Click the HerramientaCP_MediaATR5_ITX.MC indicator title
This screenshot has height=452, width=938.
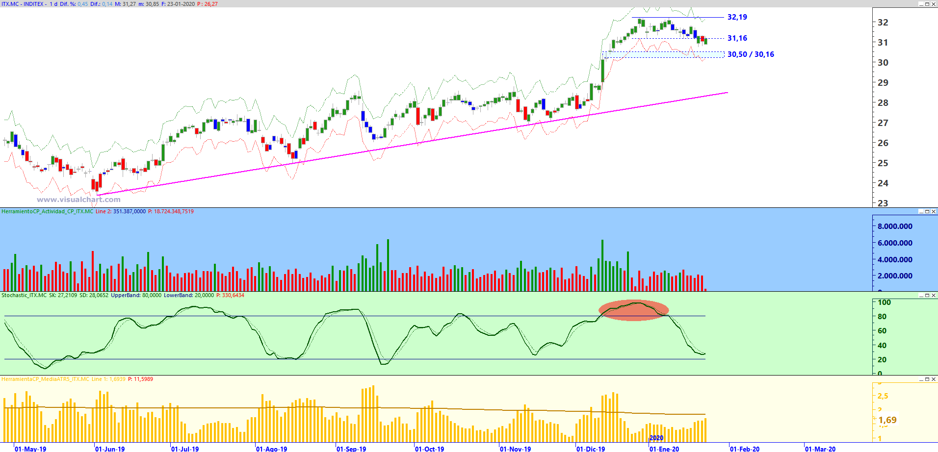(x=45, y=379)
